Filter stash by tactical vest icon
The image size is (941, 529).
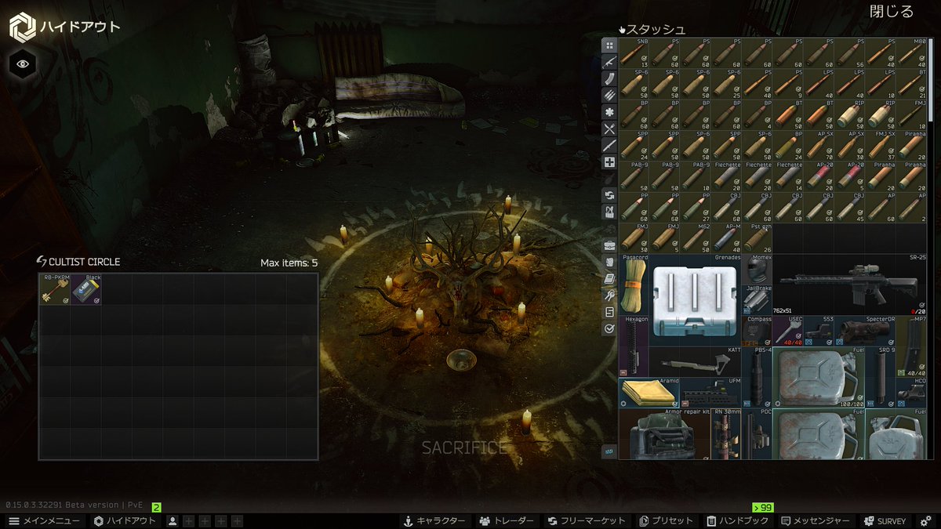pos(609,212)
